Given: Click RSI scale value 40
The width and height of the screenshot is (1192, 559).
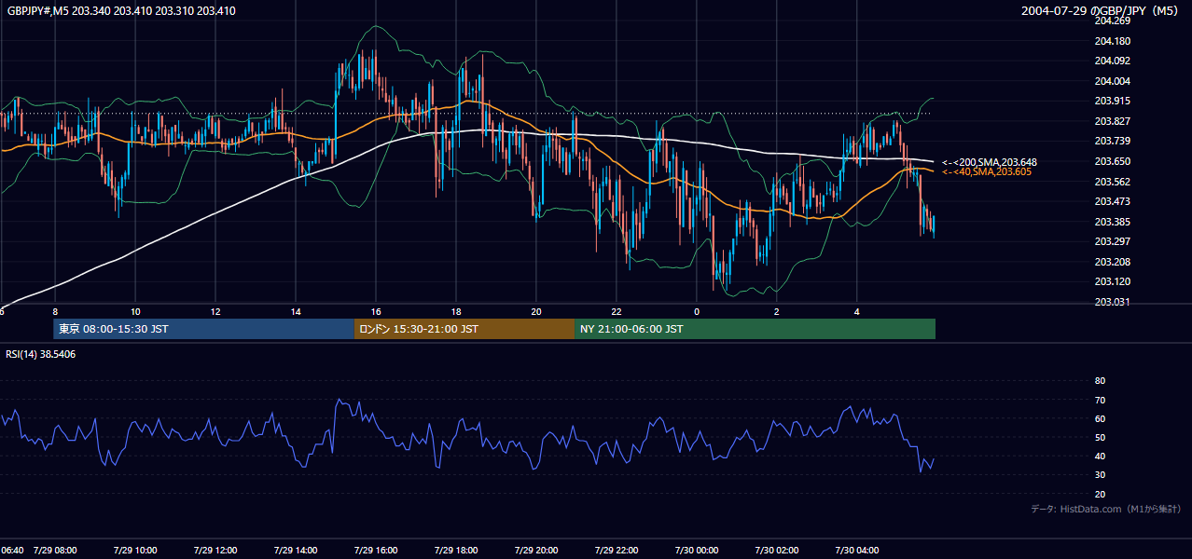Looking at the screenshot, I should point(1100,457).
